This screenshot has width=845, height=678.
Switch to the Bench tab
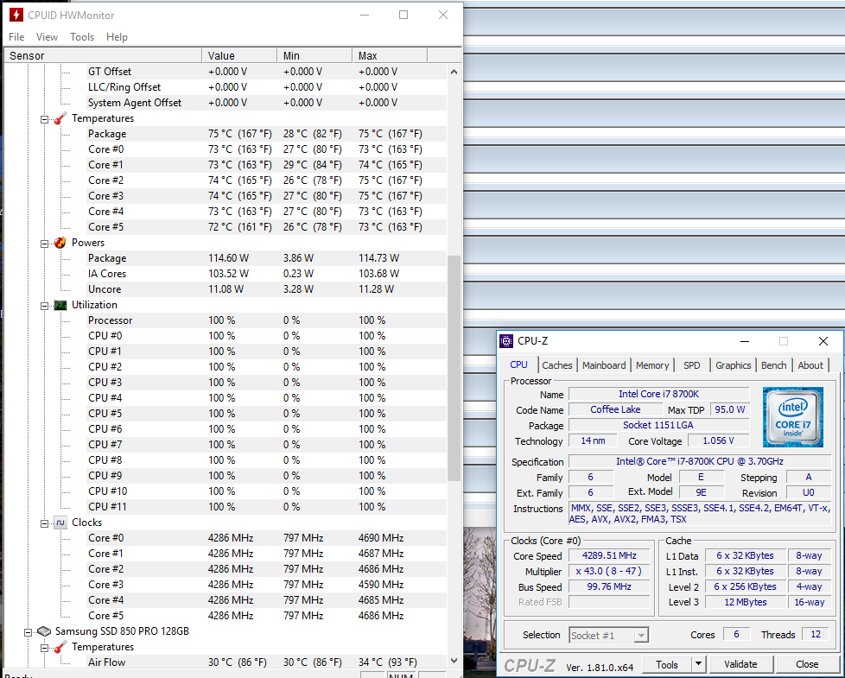point(773,365)
